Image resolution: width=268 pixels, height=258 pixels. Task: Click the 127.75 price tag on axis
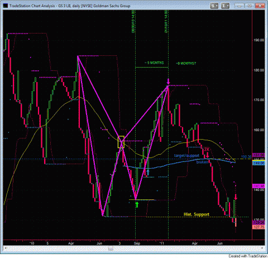(259, 227)
